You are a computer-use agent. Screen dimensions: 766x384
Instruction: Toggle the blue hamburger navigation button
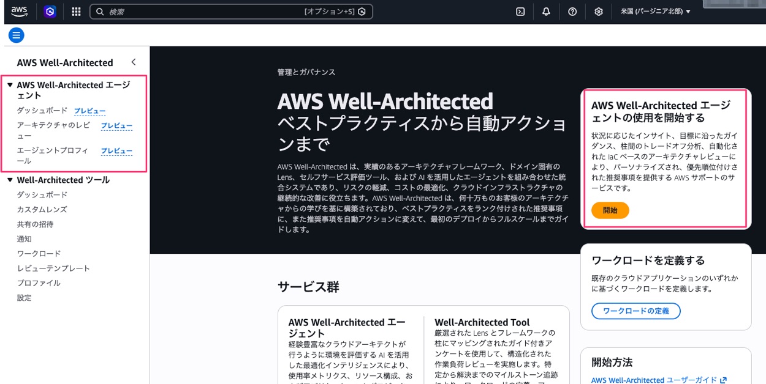coord(17,35)
